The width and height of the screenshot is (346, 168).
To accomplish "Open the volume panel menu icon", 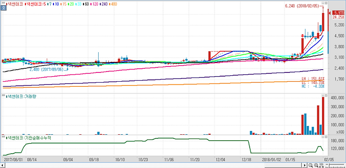I will point(3,96).
